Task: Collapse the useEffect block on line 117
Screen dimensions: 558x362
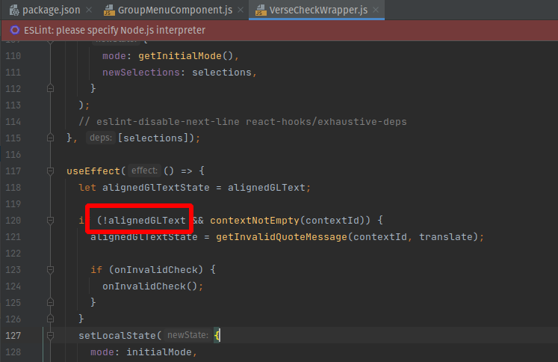Action: (x=50, y=171)
